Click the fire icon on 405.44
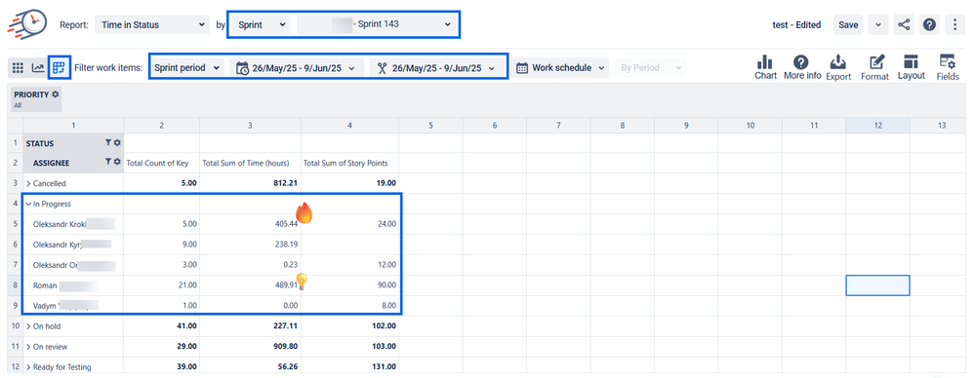Viewport: 975px width, 378px height. click(x=304, y=213)
